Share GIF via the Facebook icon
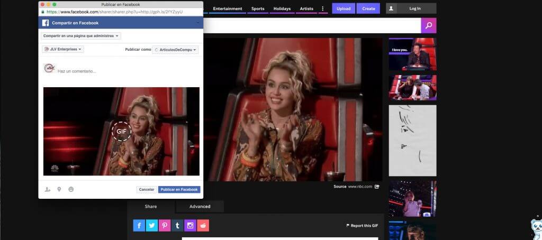 [x=139, y=225]
